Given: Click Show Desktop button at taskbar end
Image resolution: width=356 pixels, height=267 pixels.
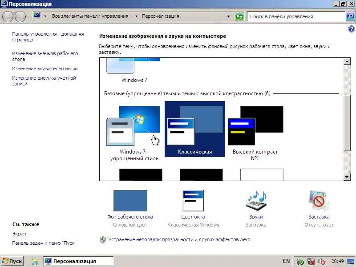Looking at the screenshot, I should click(x=350, y=261).
